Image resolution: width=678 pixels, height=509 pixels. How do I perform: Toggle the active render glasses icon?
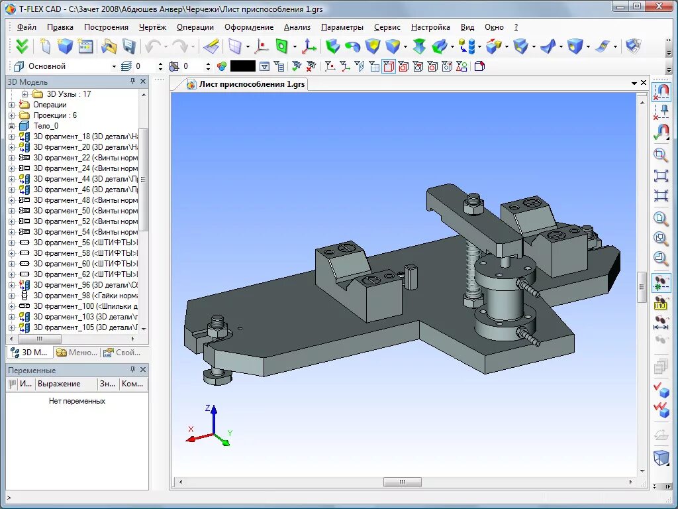[x=661, y=284]
